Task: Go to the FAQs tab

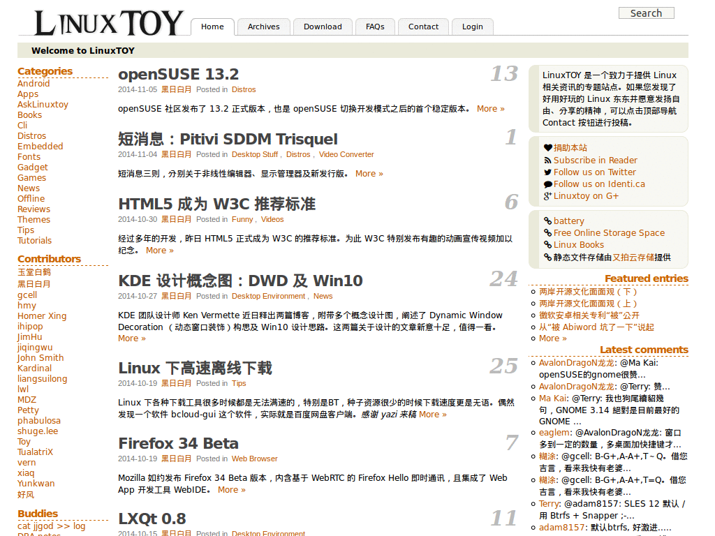Action: (375, 27)
